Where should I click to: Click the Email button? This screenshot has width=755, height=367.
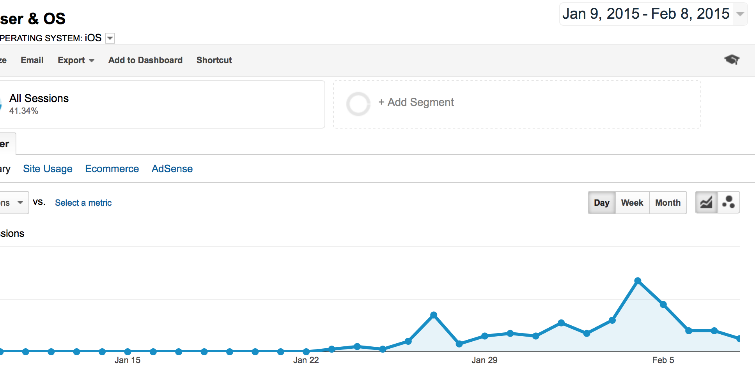click(32, 60)
